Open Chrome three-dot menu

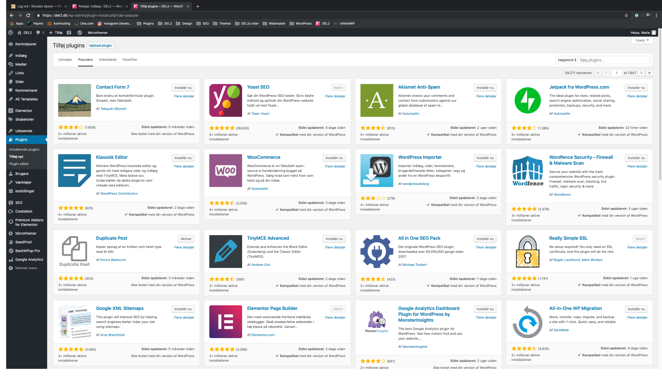point(656,15)
